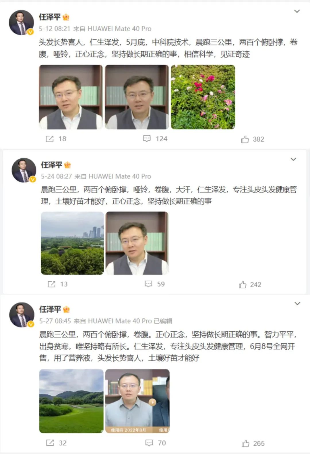
Task: Play the video thumbnail in the 5-27 post
Action: point(137,401)
